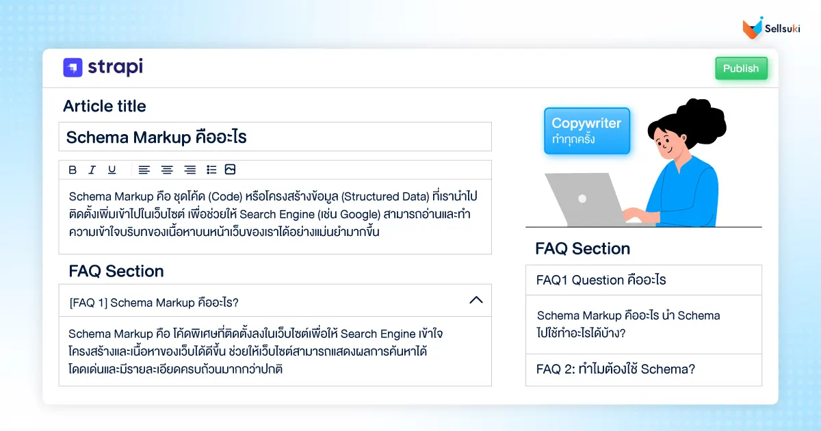Image resolution: width=821 pixels, height=431 pixels.
Task: Select the FAQ1 Question คืออะไร entry
Action: point(644,280)
